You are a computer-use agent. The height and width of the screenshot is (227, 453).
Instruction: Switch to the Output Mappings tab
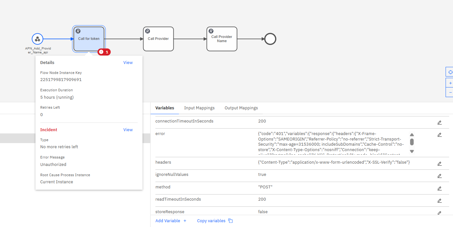point(241,108)
